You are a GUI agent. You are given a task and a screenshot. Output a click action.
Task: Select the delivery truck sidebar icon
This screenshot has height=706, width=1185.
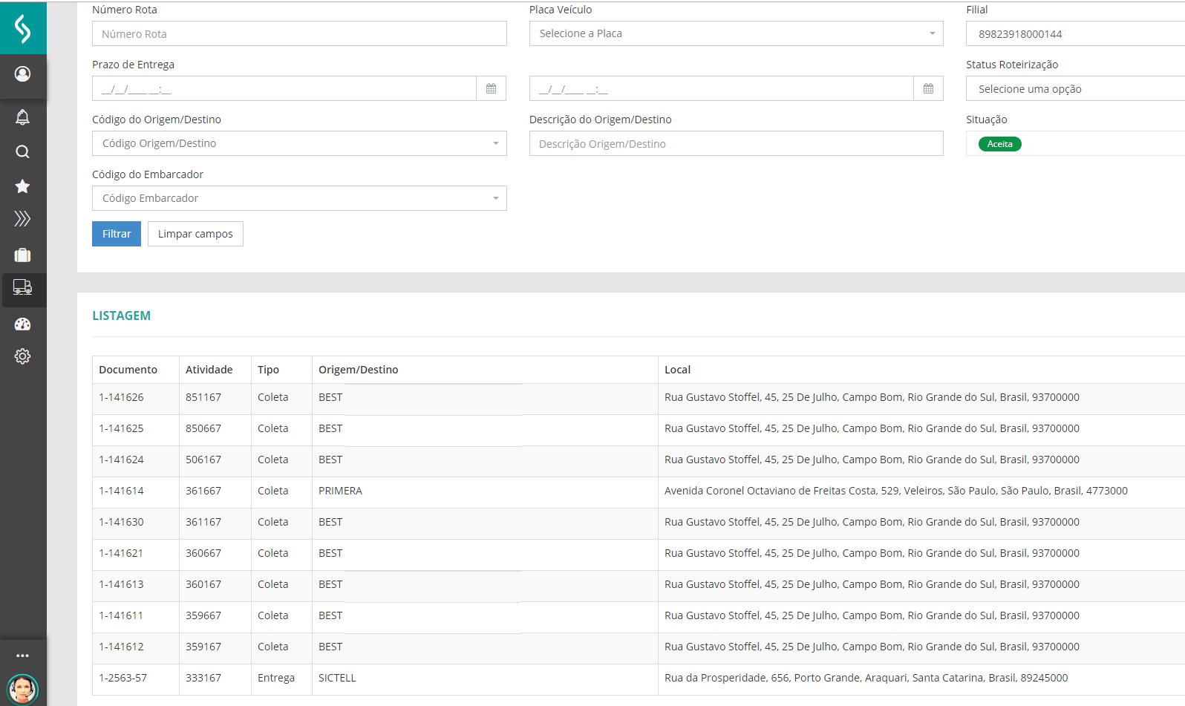tap(23, 288)
